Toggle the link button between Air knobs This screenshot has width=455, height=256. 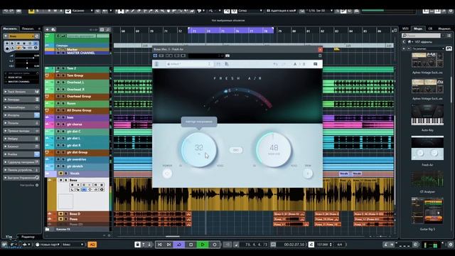[236, 150]
